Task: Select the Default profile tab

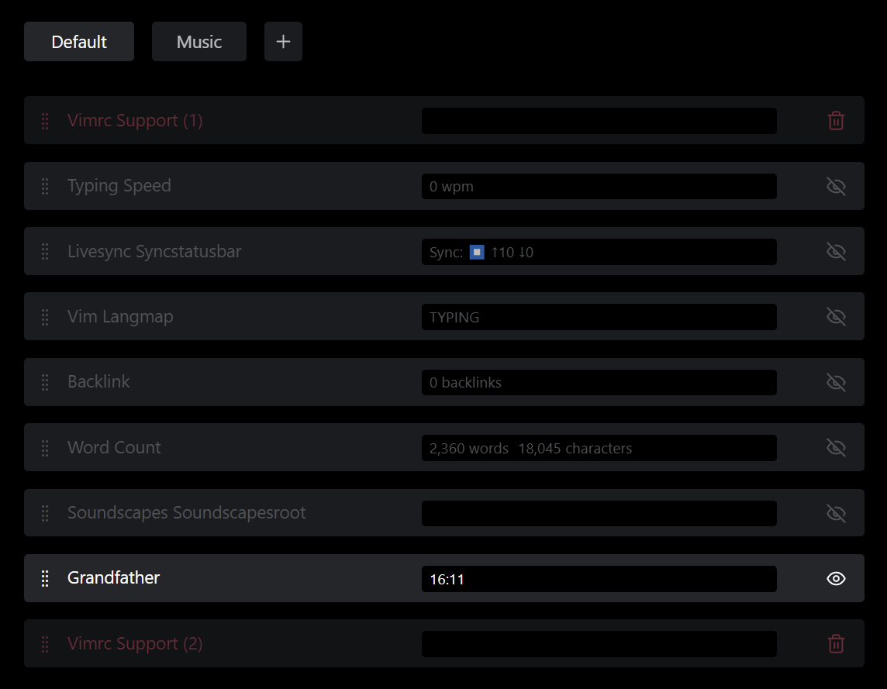Action: point(78,41)
